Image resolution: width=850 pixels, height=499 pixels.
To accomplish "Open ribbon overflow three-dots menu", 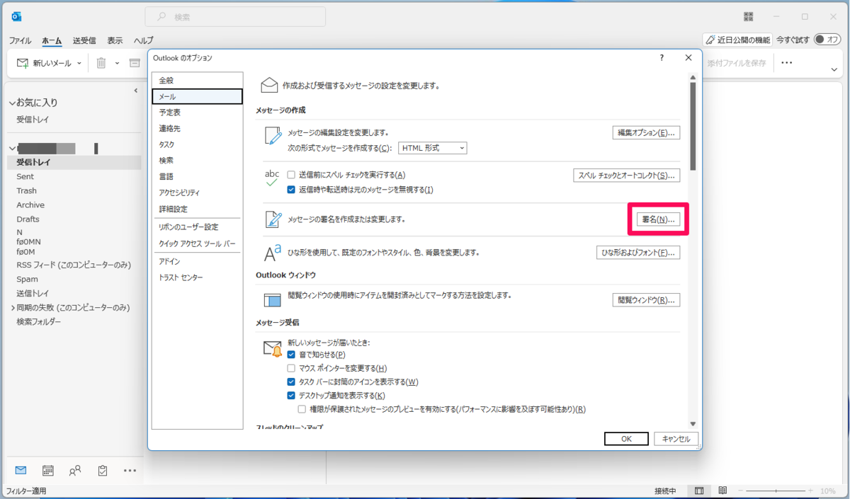I will 787,63.
